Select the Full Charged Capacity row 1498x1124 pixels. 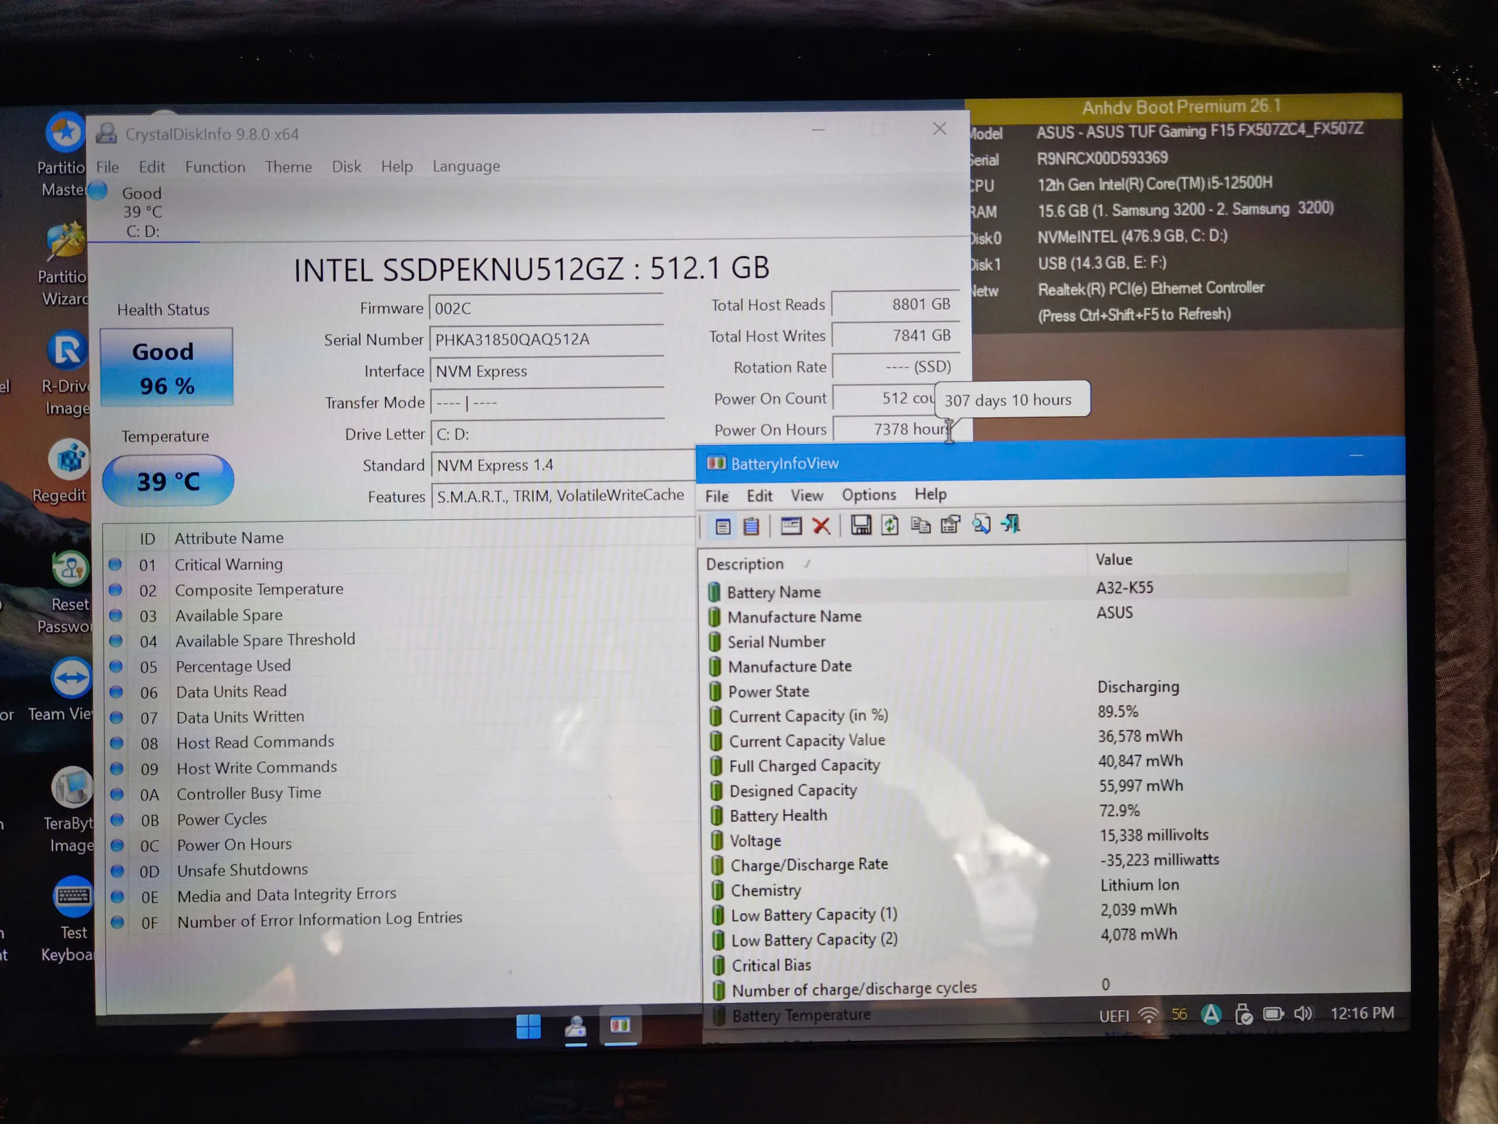point(1028,763)
